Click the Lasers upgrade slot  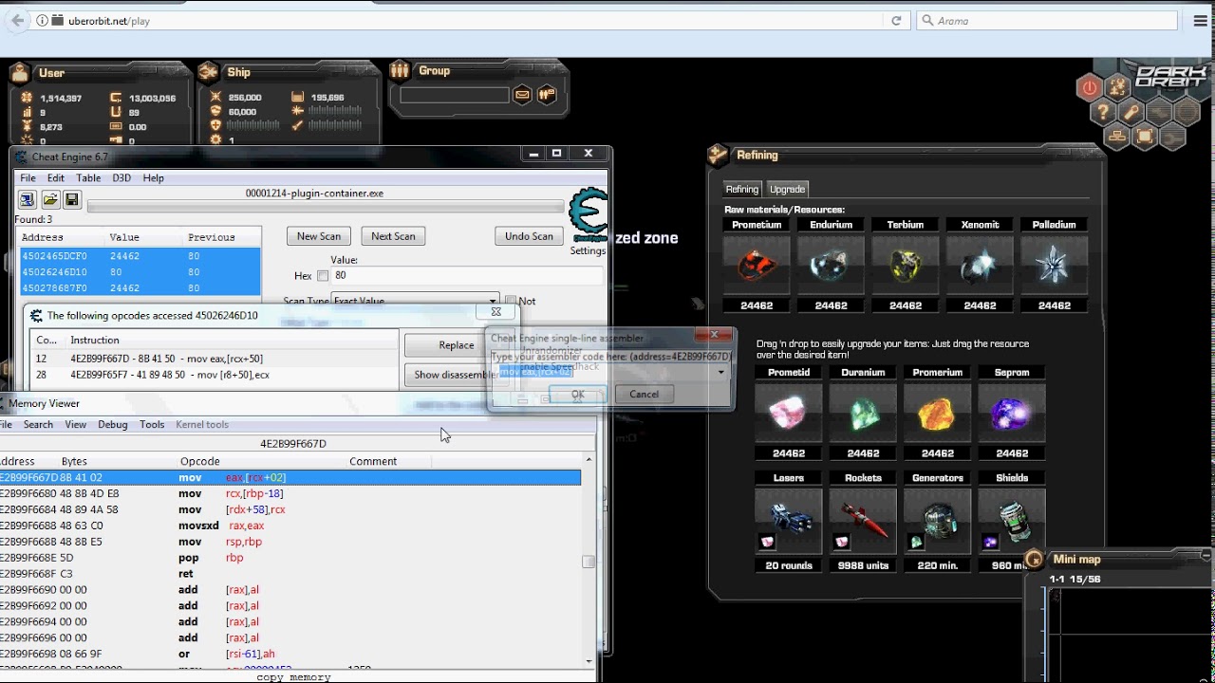coord(789,520)
